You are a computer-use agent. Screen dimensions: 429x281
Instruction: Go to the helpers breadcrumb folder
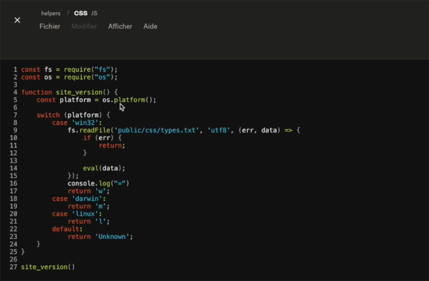tap(51, 13)
